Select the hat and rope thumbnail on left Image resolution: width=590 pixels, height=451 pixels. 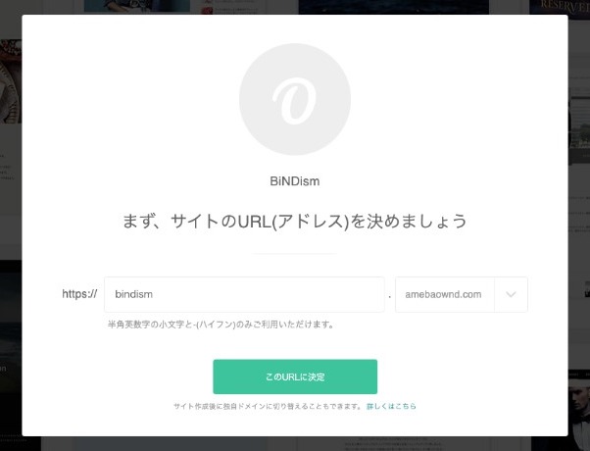(11, 81)
